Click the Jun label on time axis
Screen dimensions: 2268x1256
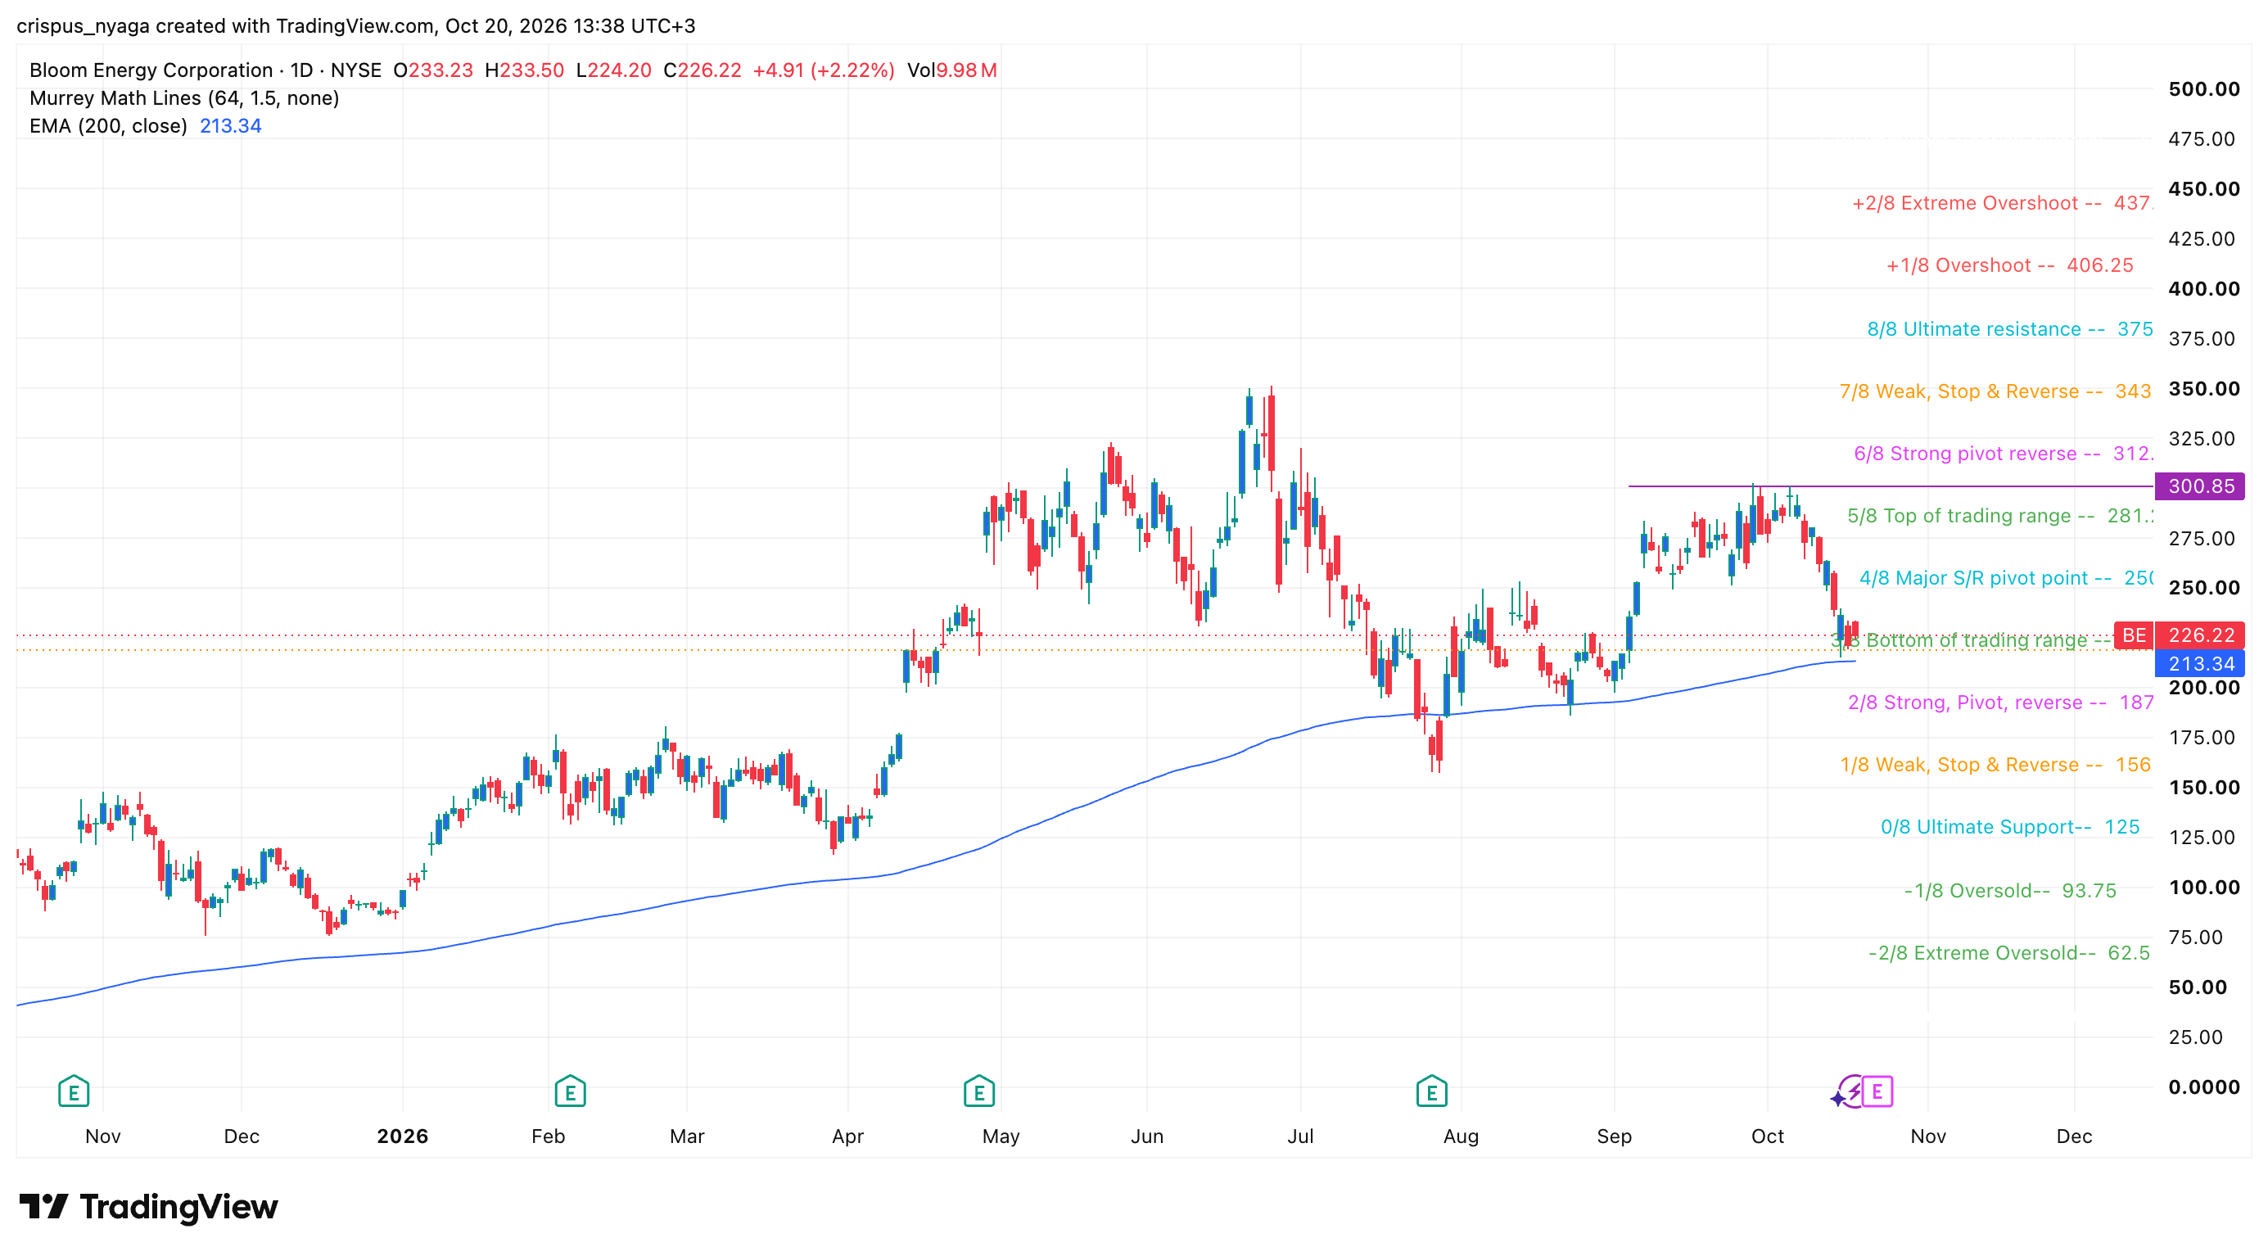(x=1146, y=1136)
